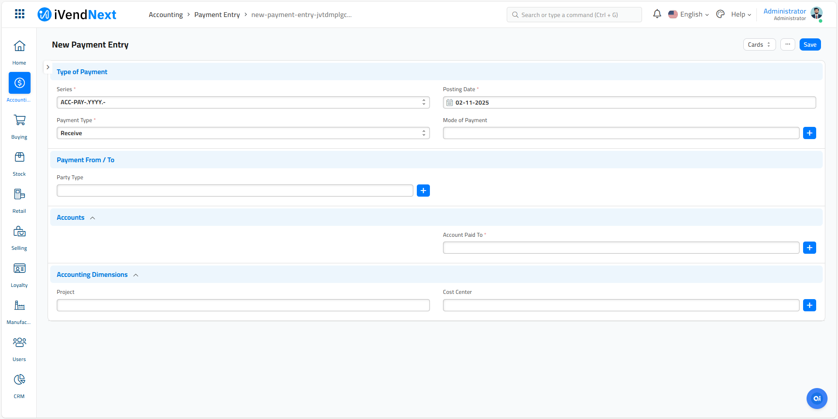Viewport: 838px width, 419px height.
Task: Go to Payment Entry breadcrumb link
Action: point(217,15)
